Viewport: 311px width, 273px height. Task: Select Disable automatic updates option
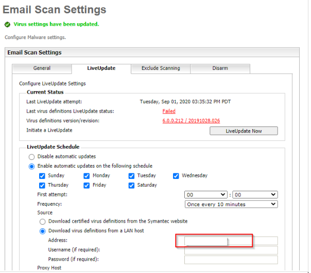[32, 157]
